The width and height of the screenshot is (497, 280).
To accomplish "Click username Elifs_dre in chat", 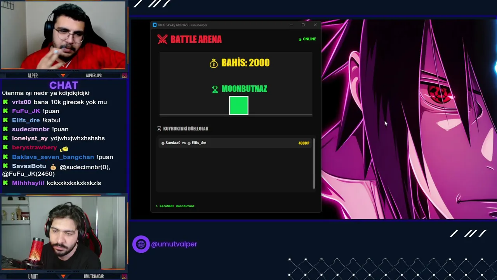I will pos(26,120).
